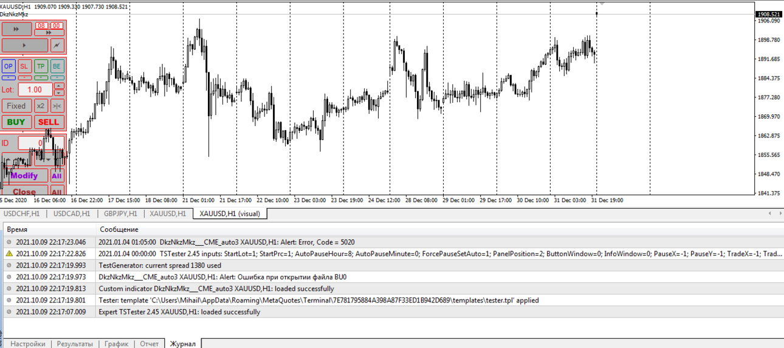The height and width of the screenshot is (348, 784).
Task: Click the 21 Dec 01:00 time axis label
Action: pos(199,200)
